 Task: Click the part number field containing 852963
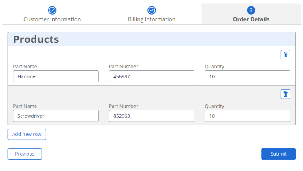click(x=151, y=116)
